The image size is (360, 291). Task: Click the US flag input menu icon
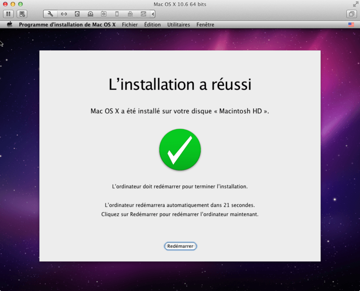tap(351, 25)
